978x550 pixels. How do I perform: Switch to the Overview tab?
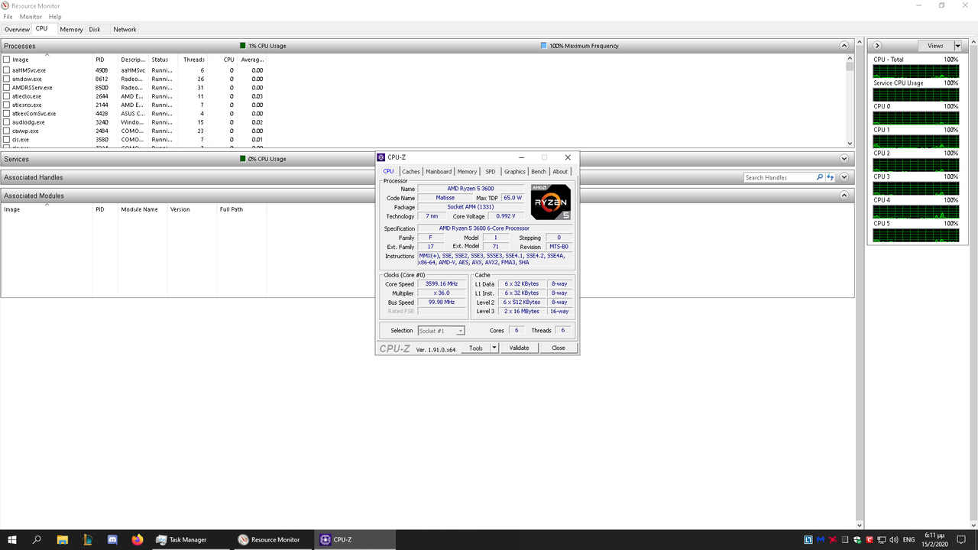[17, 30]
